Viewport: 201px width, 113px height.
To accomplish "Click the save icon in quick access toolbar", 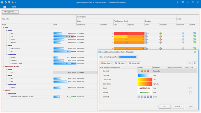I will pyautogui.click(x=9, y=2).
